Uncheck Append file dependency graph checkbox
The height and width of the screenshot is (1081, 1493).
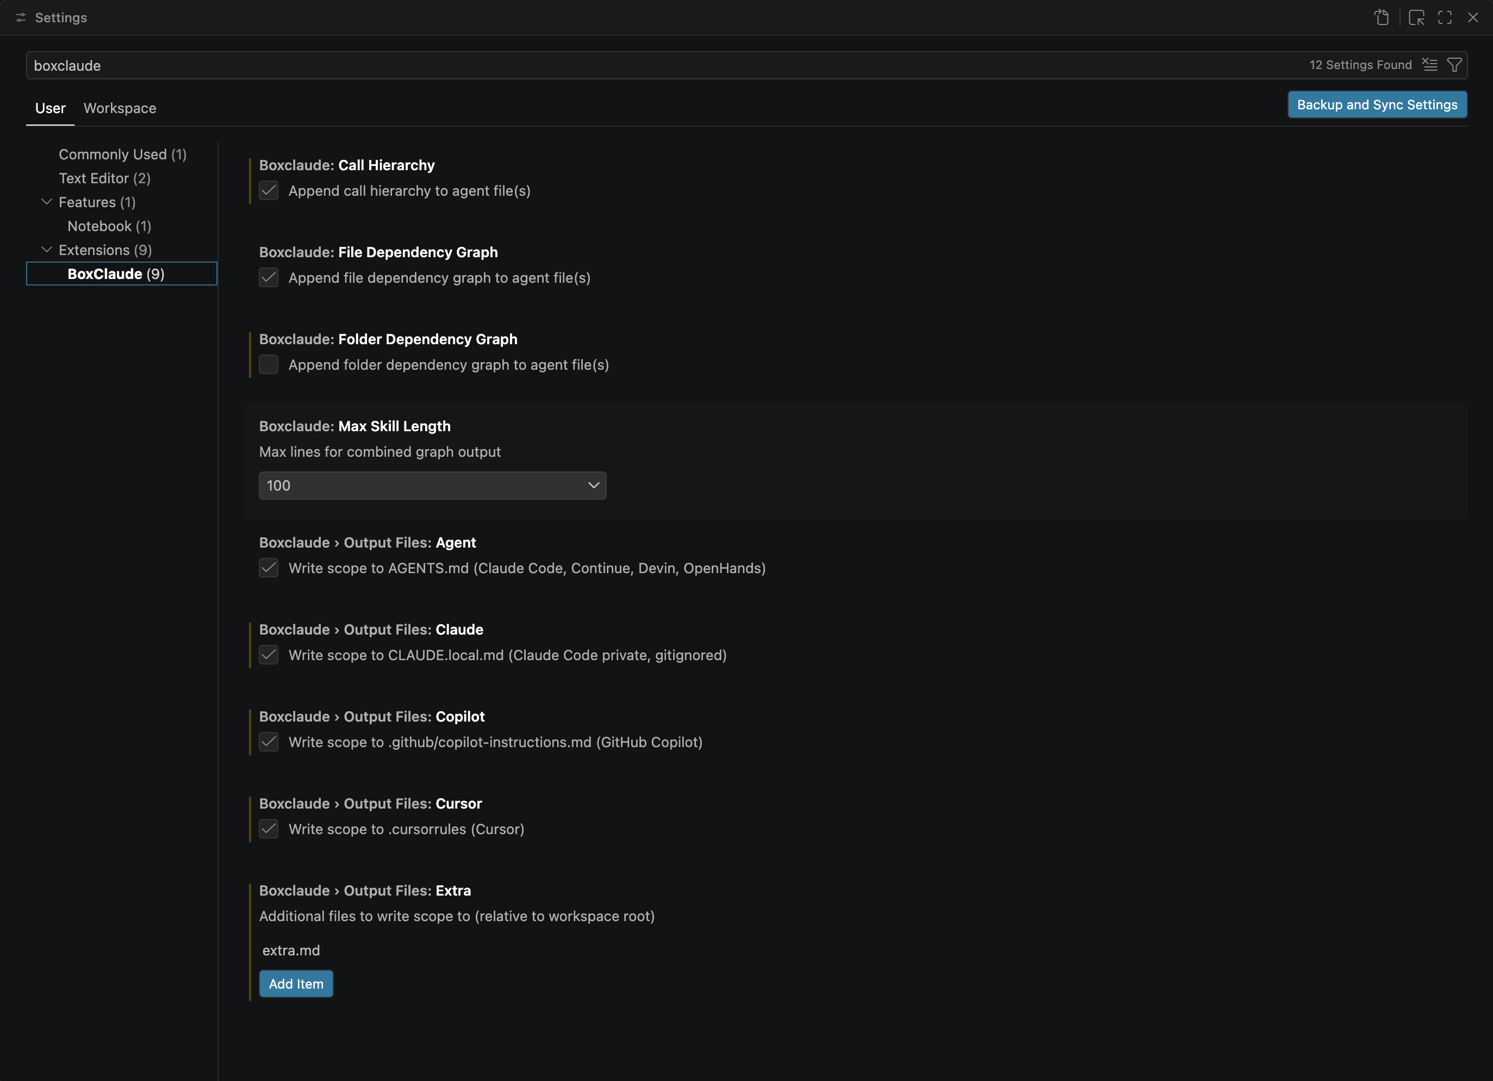[x=269, y=278]
